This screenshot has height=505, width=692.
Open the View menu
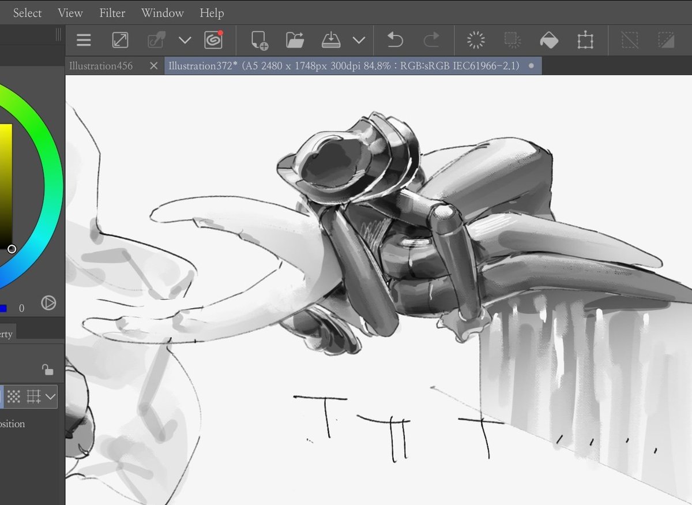click(70, 13)
